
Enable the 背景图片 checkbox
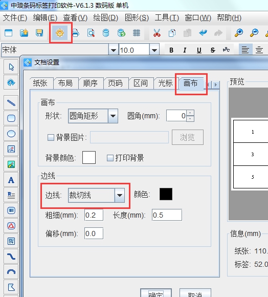(x=51, y=138)
